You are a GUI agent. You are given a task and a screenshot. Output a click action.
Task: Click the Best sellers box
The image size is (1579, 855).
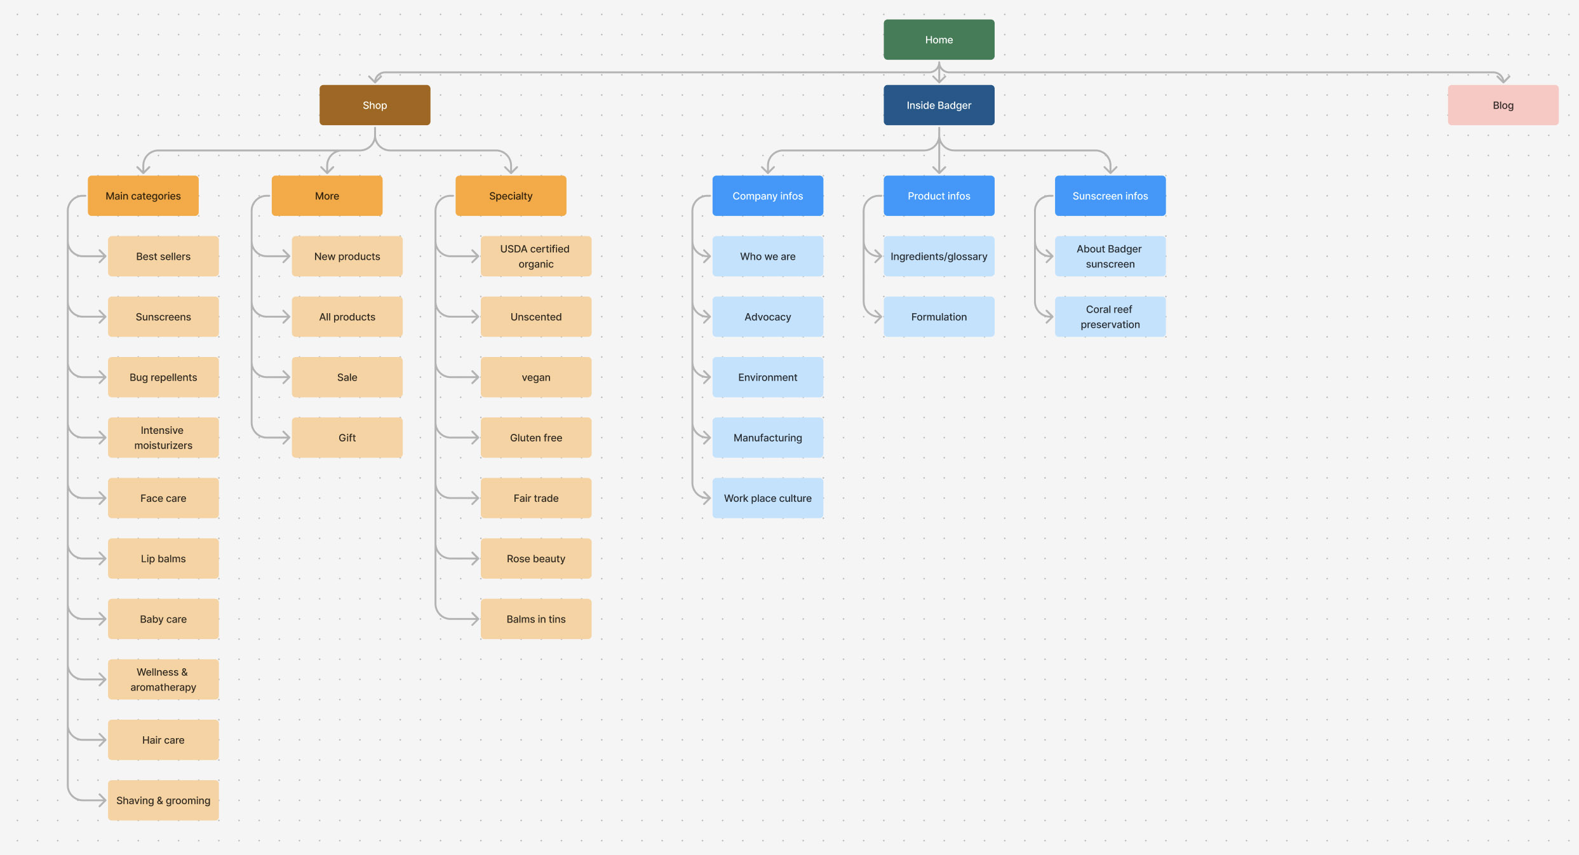click(163, 256)
